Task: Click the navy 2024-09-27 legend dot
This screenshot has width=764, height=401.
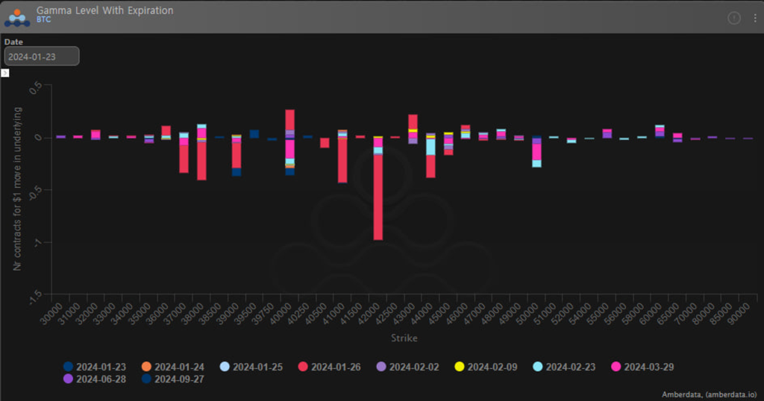Action: (146, 379)
